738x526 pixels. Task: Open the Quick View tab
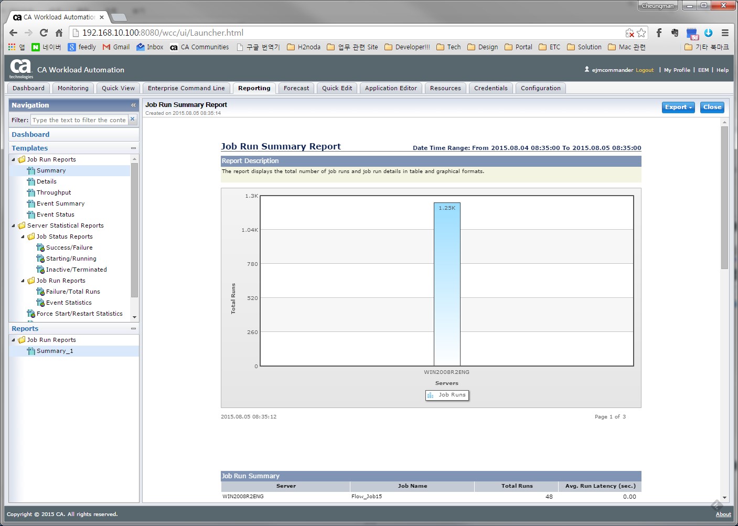pyautogui.click(x=118, y=88)
